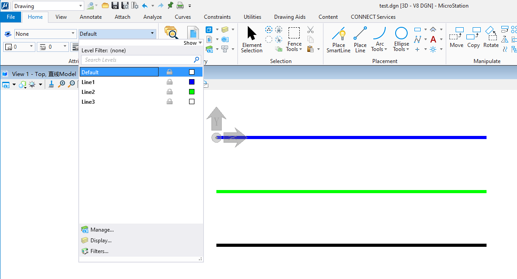
Task: Open the Ellipse Tools menu
Action: pyautogui.click(x=401, y=39)
